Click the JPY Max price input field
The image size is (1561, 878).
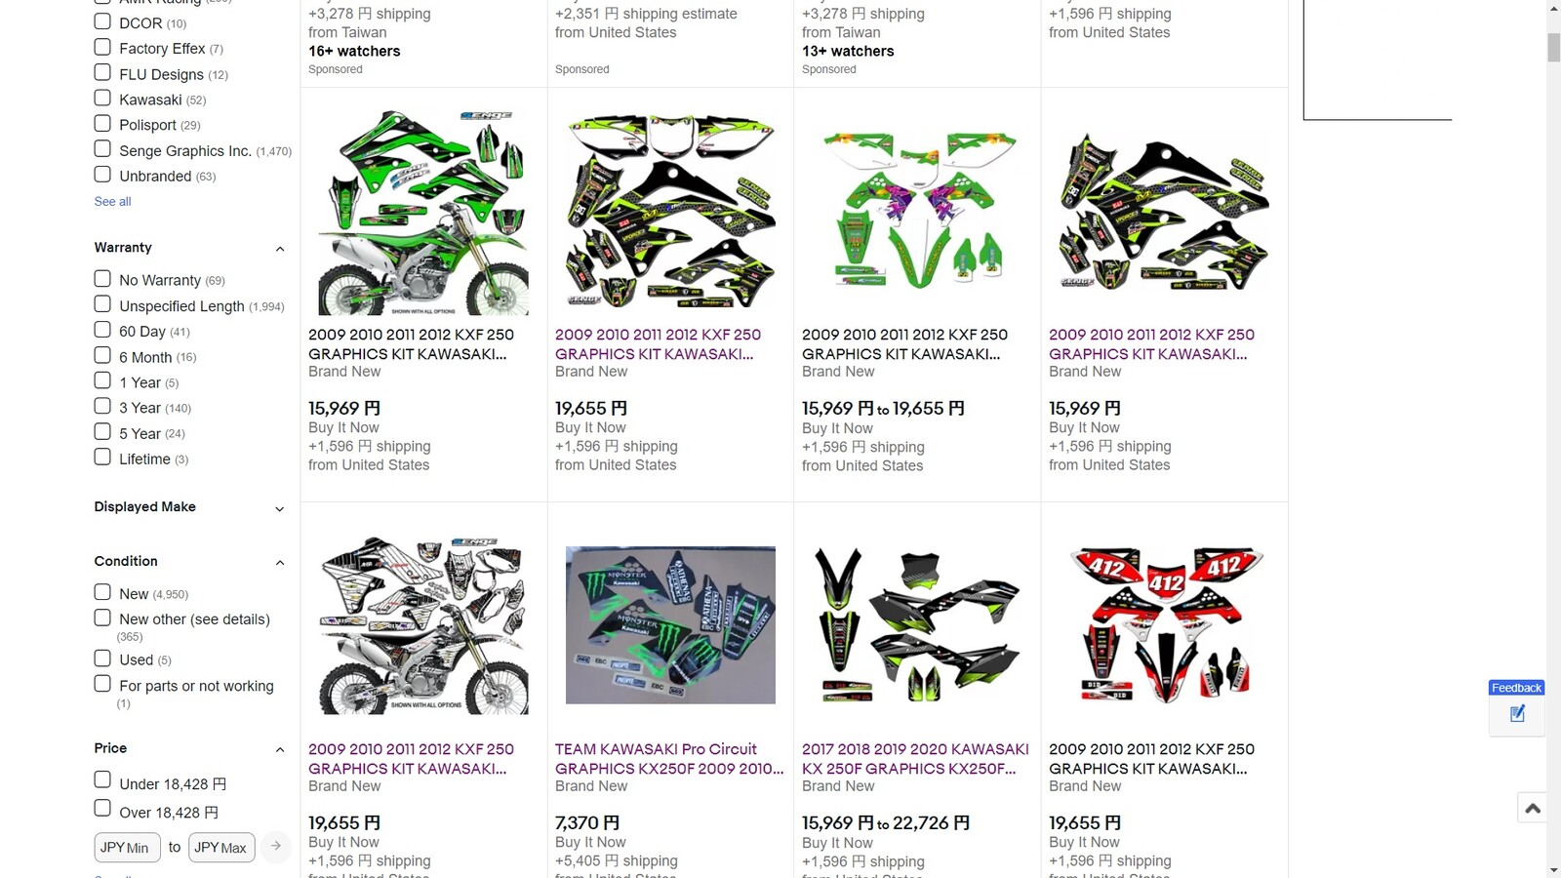[221, 847]
